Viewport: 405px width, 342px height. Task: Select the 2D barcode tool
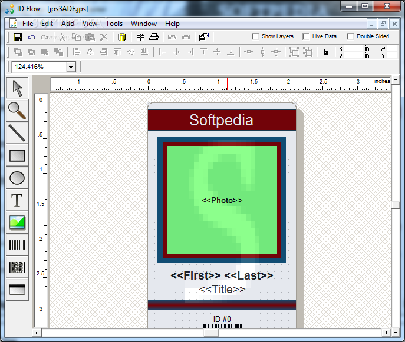coord(17,267)
